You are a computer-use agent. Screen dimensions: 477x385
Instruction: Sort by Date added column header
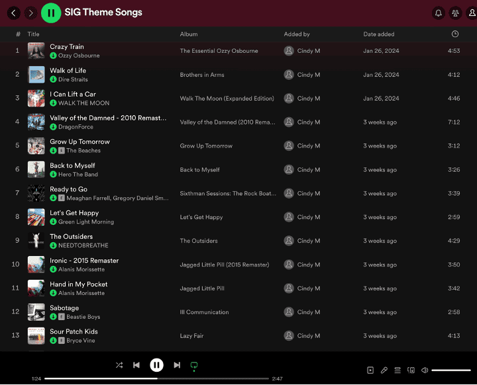coord(379,34)
